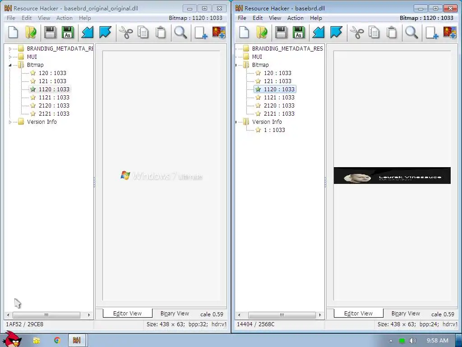Open Help menu in basebrd.dll window
The image size is (462, 347).
pos(316,18)
